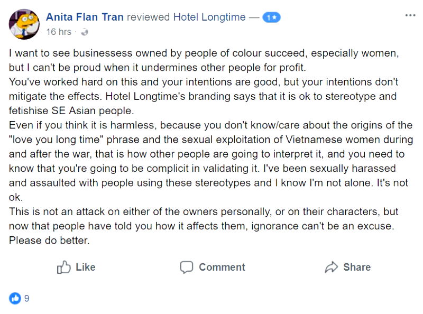
Task: Click the blue like reaction icon
Action: (x=15, y=298)
